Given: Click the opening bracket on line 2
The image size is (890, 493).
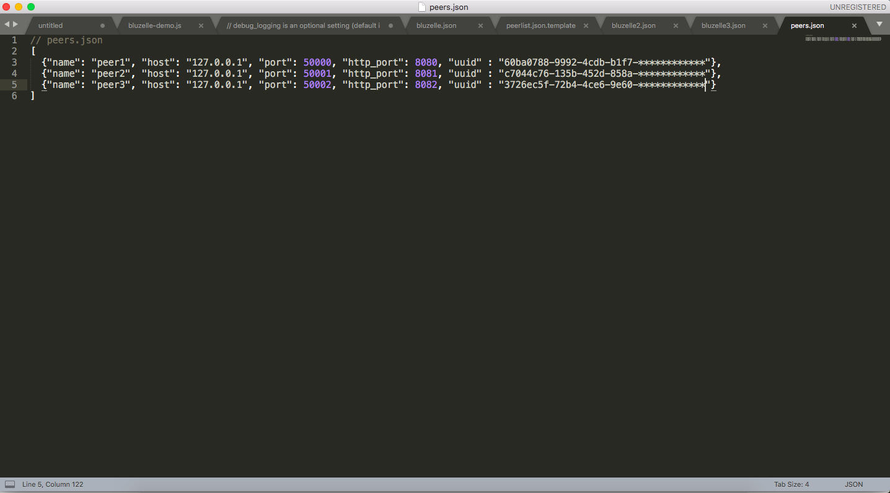Looking at the screenshot, I should (x=33, y=51).
